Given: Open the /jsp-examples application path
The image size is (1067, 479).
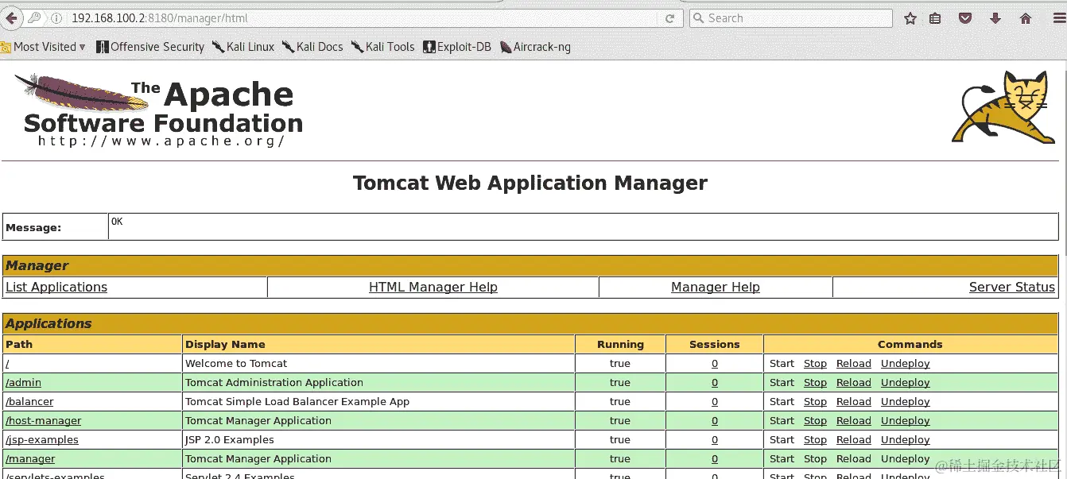Looking at the screenshot, I should [x=42, y=440].
